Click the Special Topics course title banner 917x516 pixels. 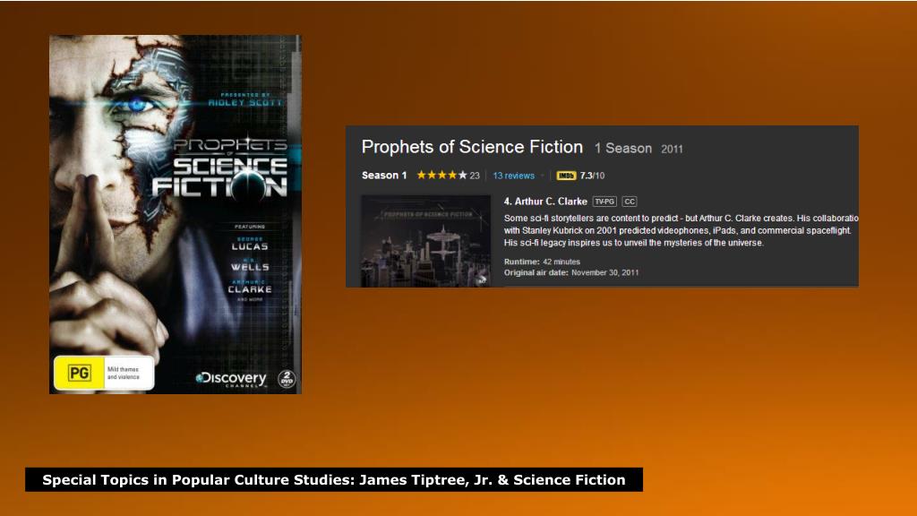click(x=334, y=480)
